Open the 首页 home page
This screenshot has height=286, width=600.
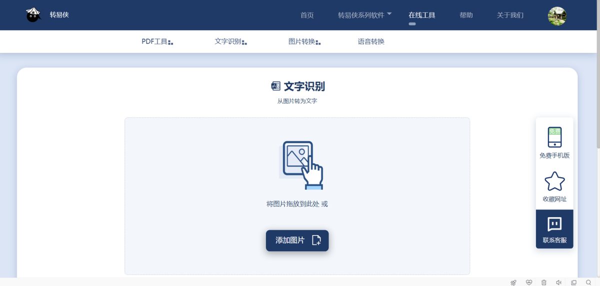[x=307, y=15]
